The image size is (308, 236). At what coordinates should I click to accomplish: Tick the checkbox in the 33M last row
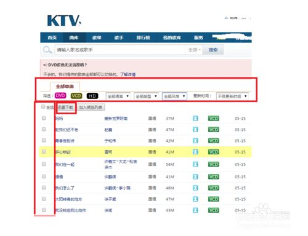(44, 210)
